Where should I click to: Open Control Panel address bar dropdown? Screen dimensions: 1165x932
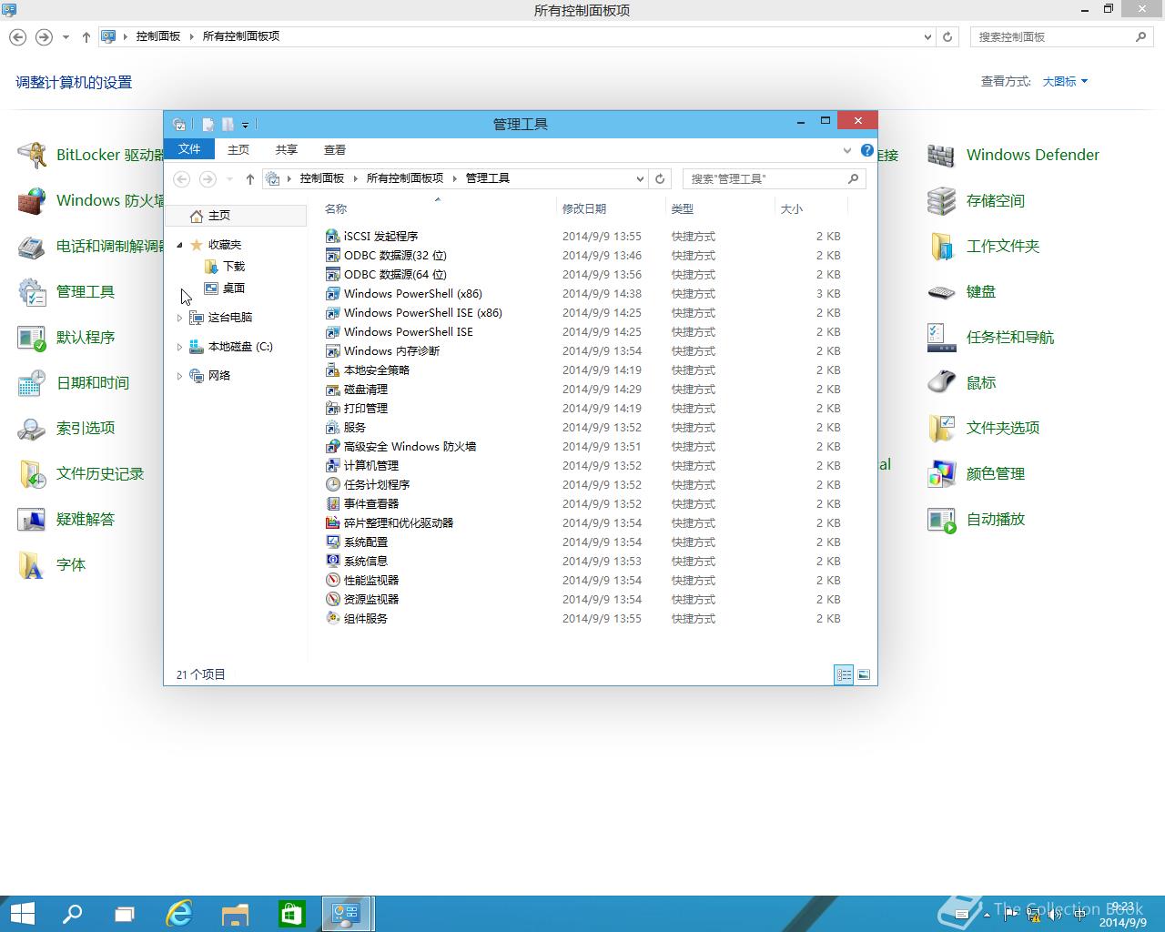(x=927, y=36)
